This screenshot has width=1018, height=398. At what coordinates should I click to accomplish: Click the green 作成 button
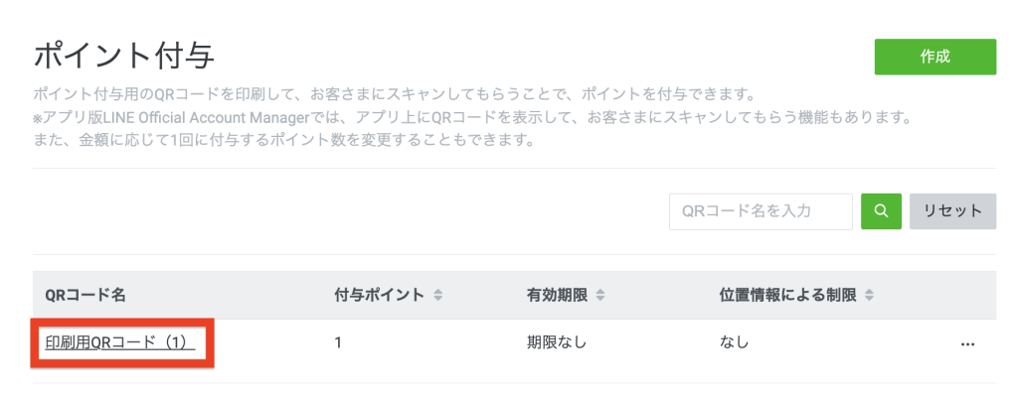pos(934,57)
